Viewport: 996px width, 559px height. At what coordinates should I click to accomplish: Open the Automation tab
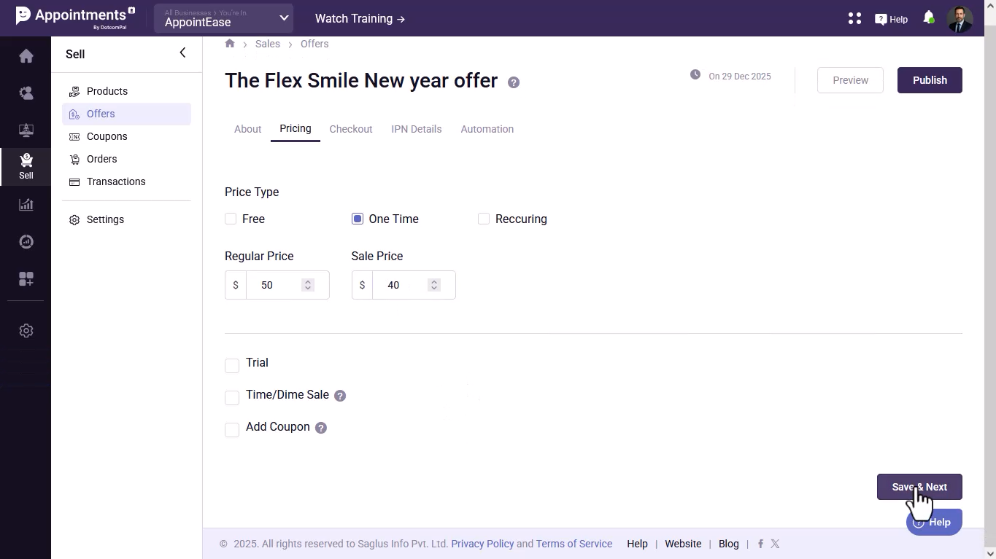tap(487, 129)
